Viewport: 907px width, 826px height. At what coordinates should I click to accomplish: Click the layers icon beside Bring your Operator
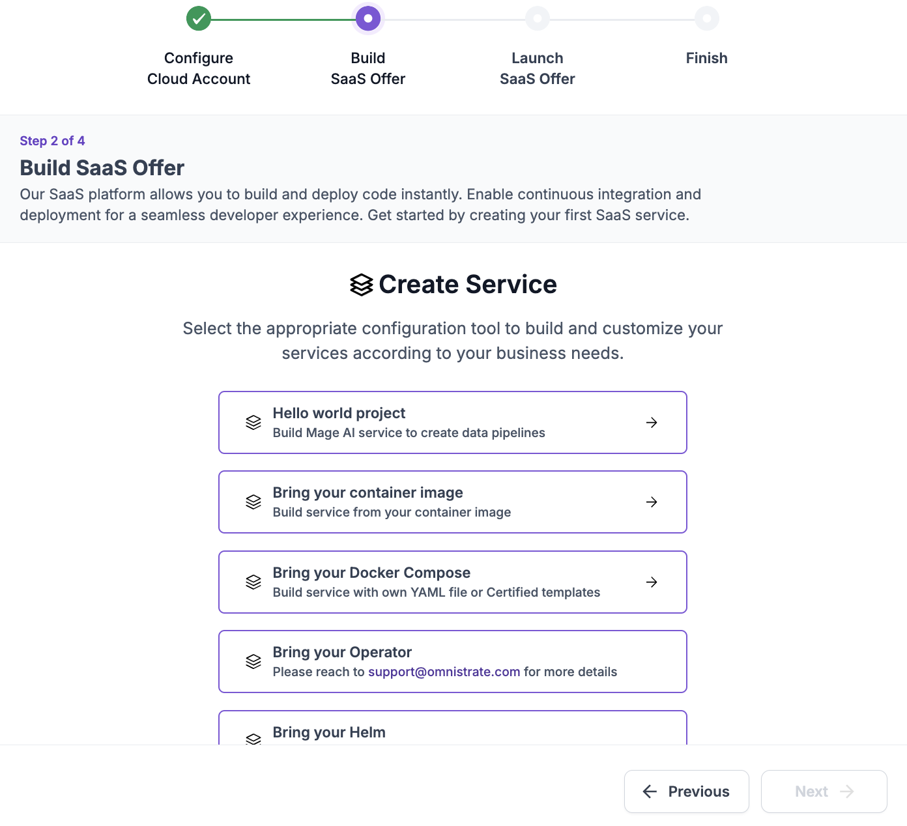253,662
